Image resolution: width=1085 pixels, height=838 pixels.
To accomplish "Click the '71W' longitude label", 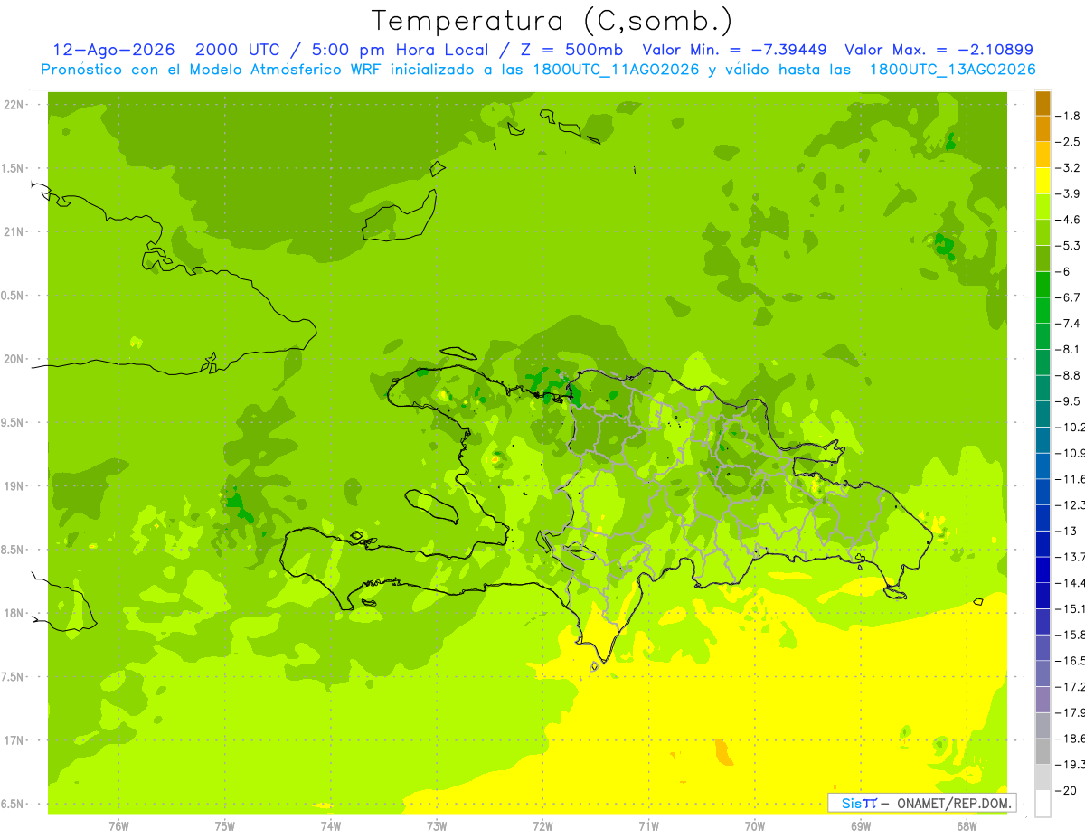I will (x=648, y=826).
